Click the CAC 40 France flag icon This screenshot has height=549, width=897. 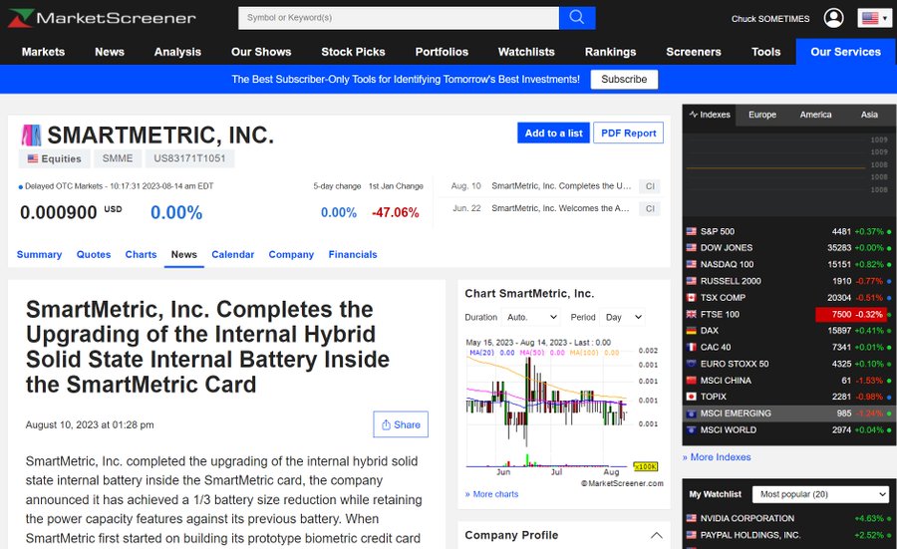[691, 347]
